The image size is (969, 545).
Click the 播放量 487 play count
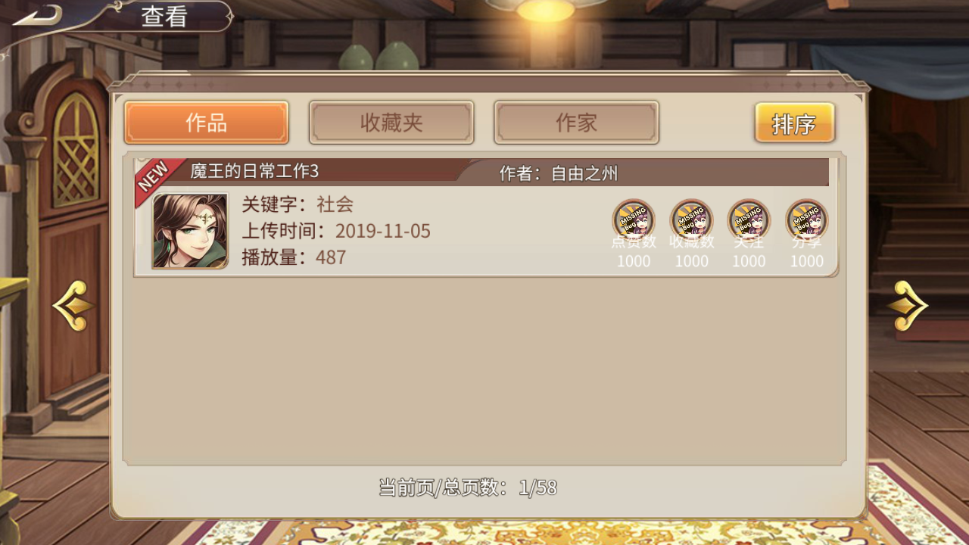pyautogui.click(x=294, y=257)
